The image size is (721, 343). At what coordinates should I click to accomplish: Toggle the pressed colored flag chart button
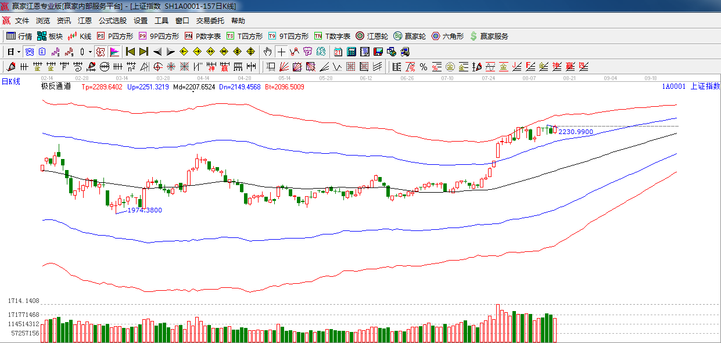tap(114, 52)
